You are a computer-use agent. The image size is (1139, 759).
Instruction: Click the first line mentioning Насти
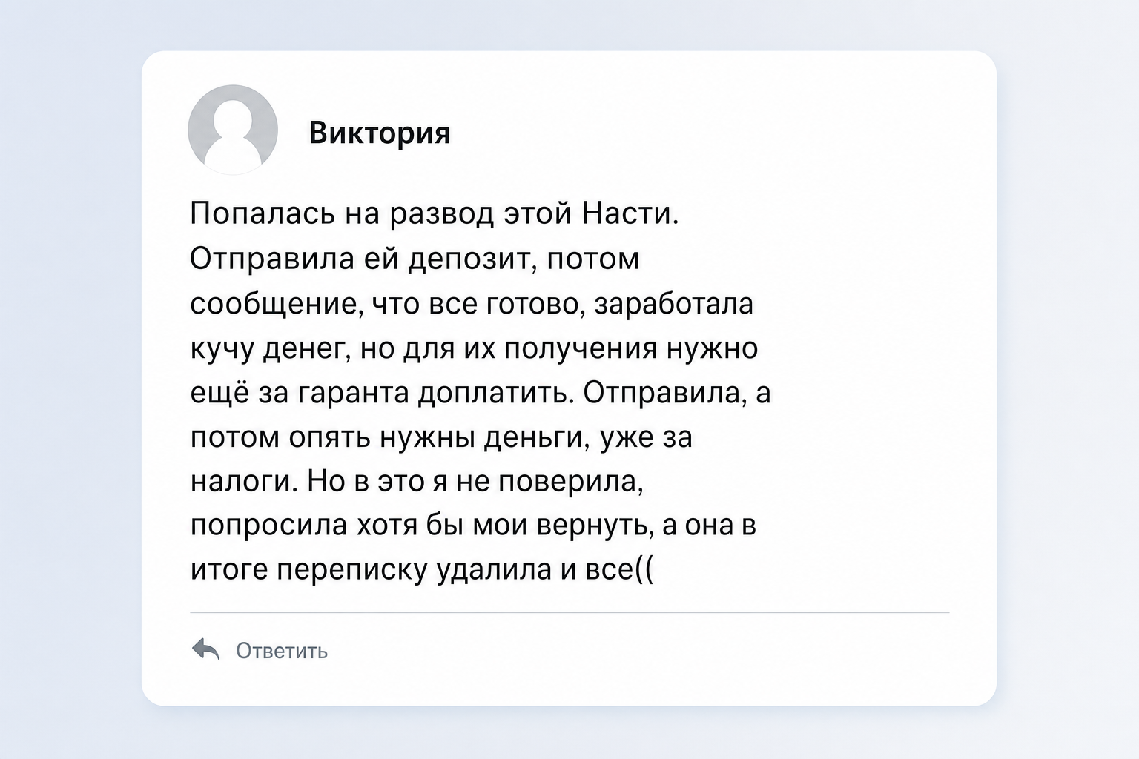[435, 213]
